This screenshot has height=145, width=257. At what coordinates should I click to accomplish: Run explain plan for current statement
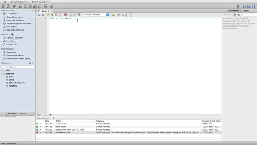tap(56, 15)
